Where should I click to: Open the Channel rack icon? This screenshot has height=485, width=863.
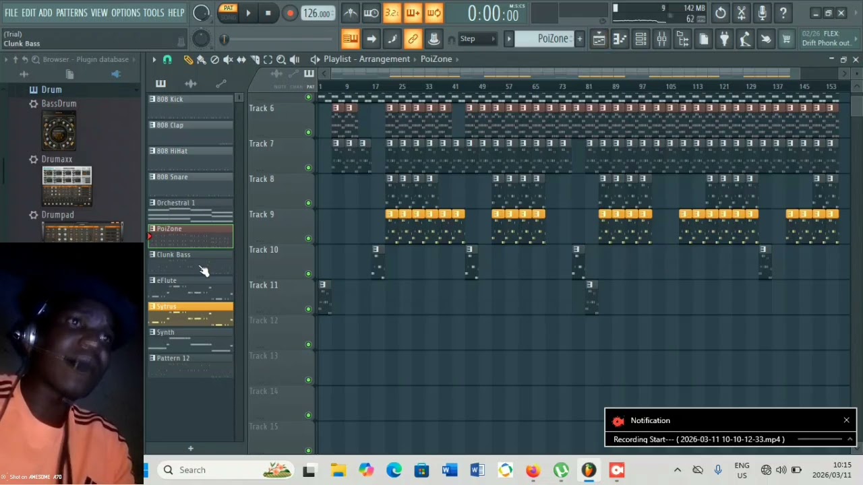pos(641,40)
